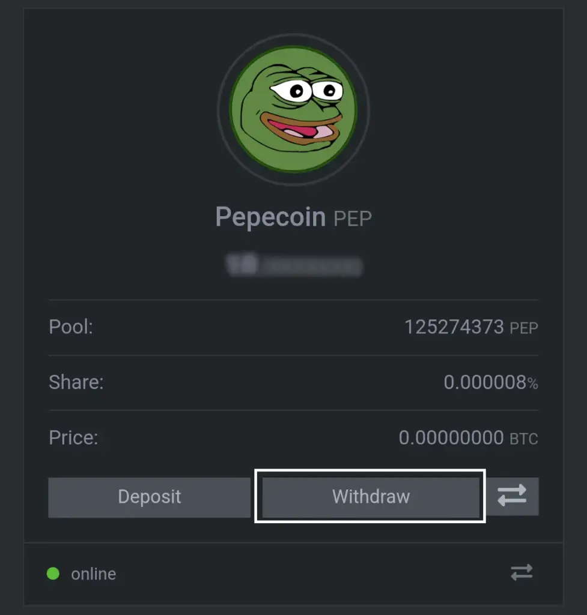Select the Share label

pyautogui.click(x=76, y=382)
